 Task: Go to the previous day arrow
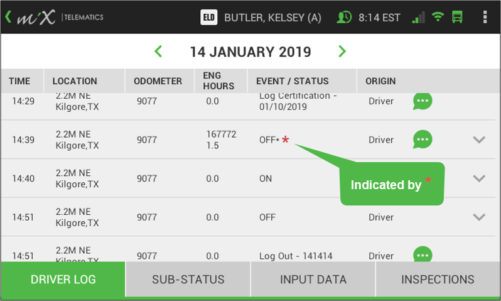(158, 51)
